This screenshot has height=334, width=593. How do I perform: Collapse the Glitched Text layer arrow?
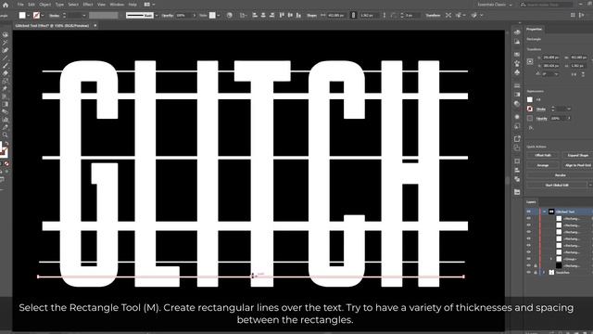544,212
